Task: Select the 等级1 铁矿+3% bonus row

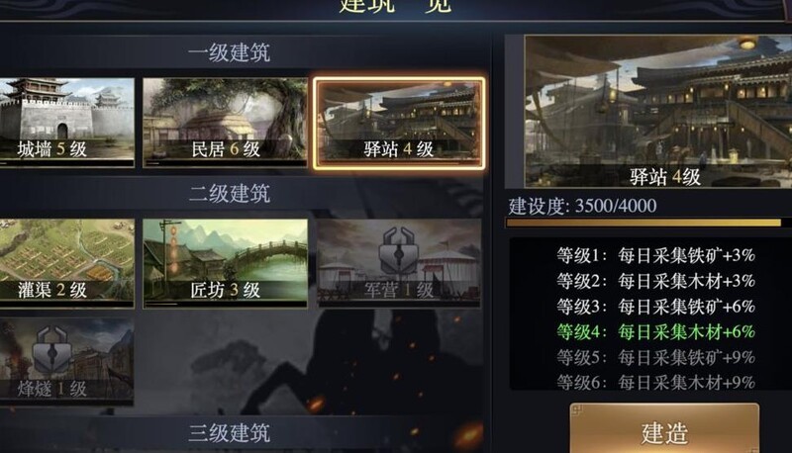Action: pyautogui.click(x=655, y=255)
